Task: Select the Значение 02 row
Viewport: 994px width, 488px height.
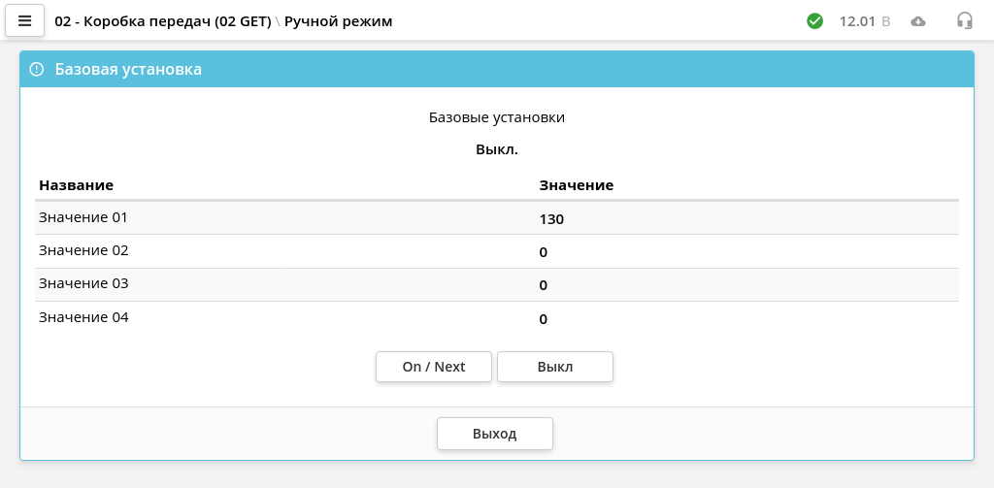Action: [496, 251]
